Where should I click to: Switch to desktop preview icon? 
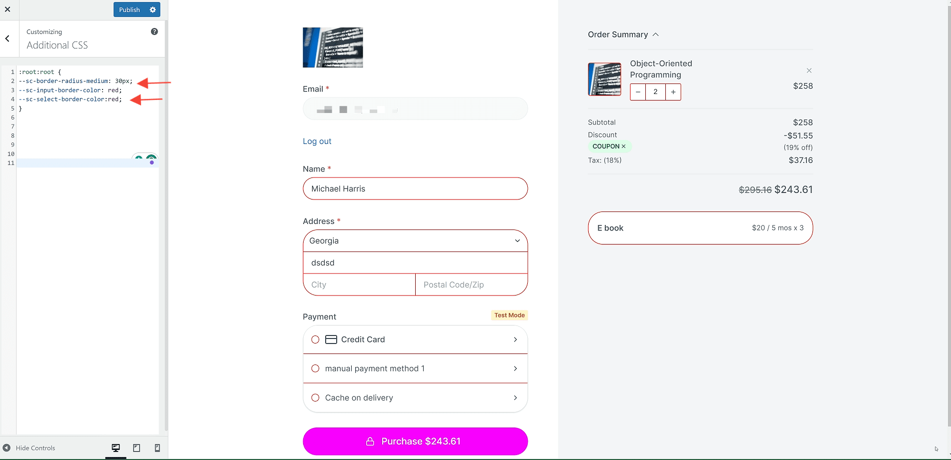click(116, 448)
